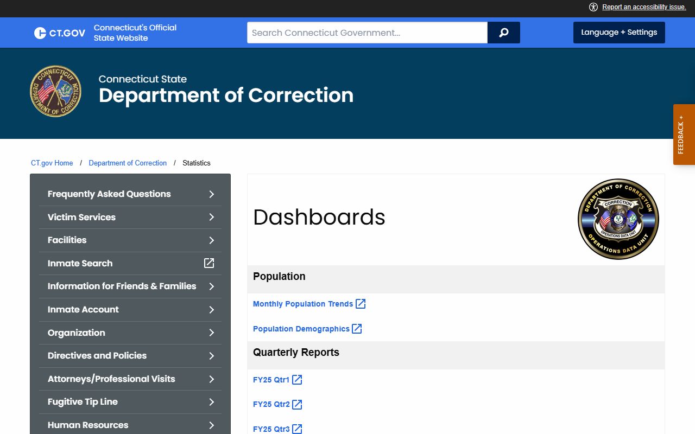Click external-link icon after FY25 Qtr3
The width and height of the screenshot is (695, 434).
tap(297, 429)
